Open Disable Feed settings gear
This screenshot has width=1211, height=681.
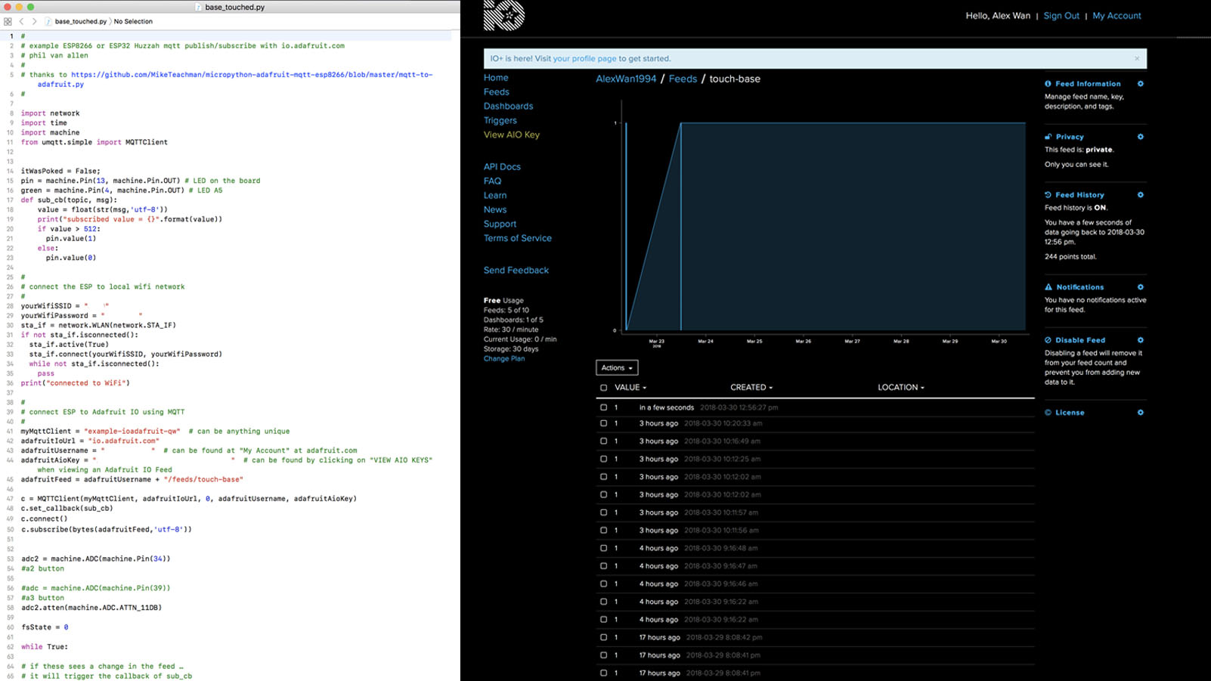tap(1141, 340)
